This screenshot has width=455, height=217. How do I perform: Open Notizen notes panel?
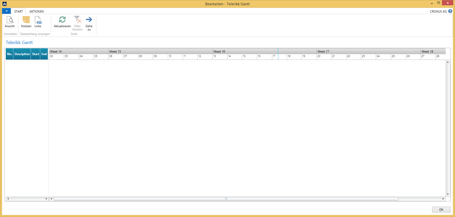[x=26, y=22]
